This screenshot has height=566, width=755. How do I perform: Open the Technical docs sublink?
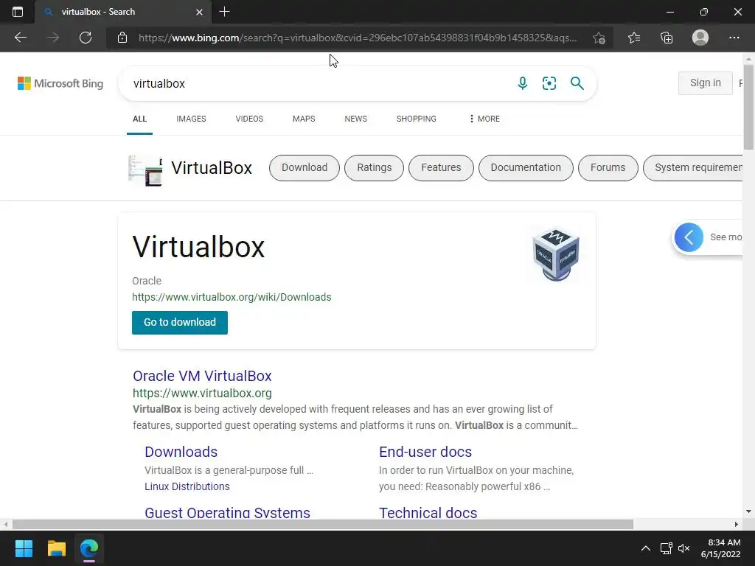pos(428,512)
